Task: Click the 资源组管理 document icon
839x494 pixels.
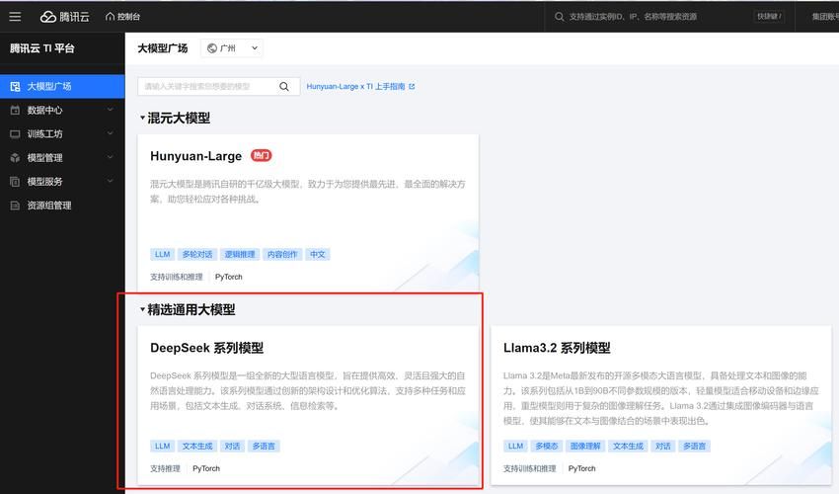Action: pos(15,206)
